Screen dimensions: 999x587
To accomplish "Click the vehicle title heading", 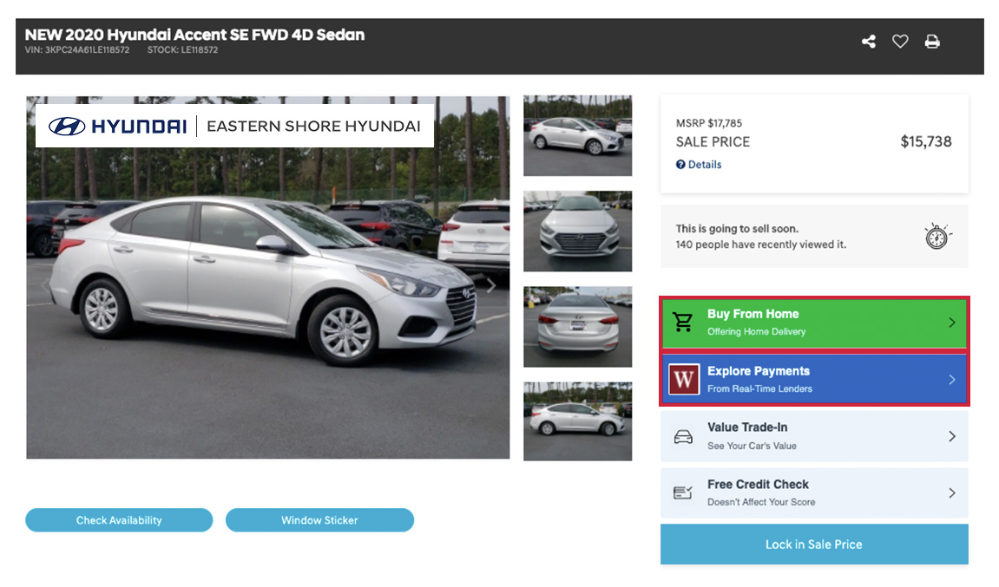I will click(195, 35).
